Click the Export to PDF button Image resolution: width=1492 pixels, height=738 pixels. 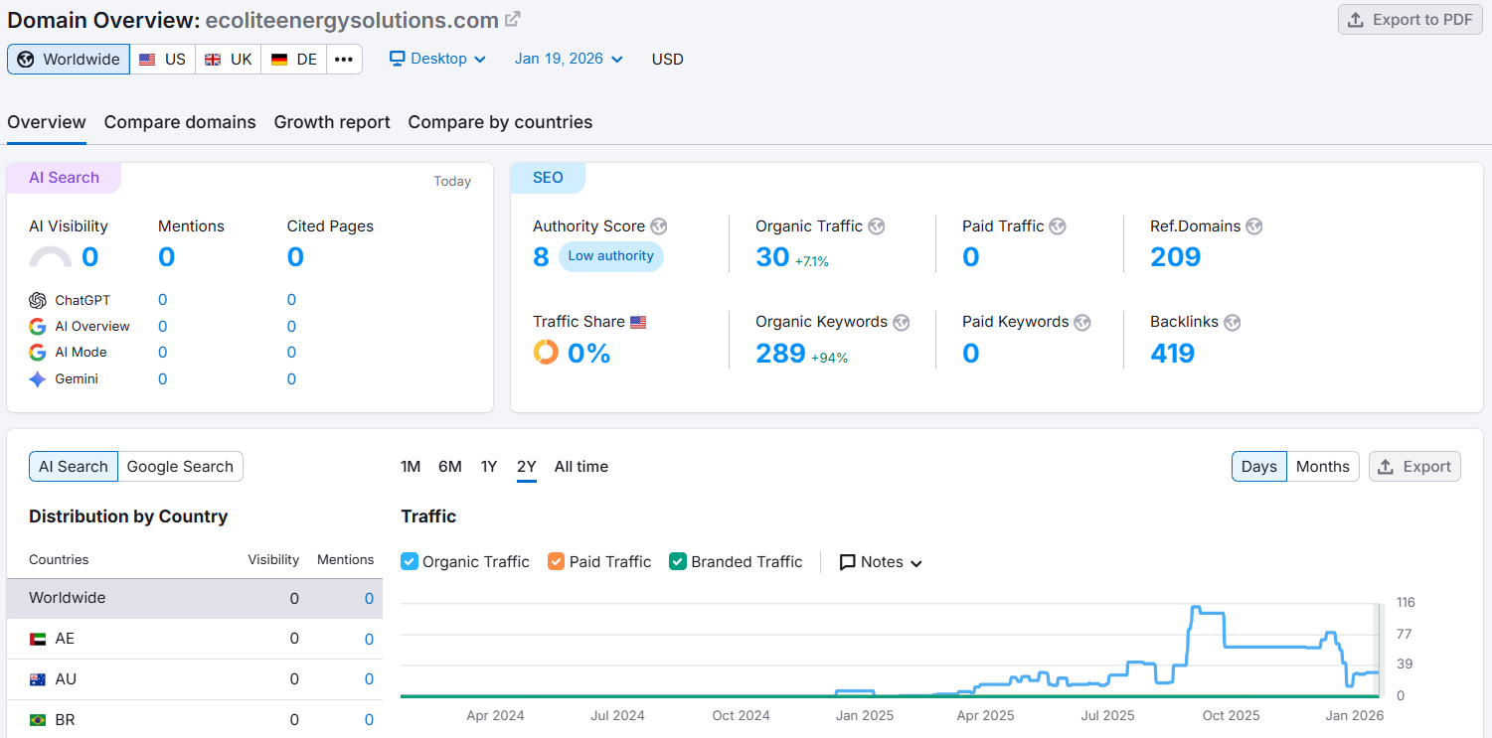point(1409,19)
